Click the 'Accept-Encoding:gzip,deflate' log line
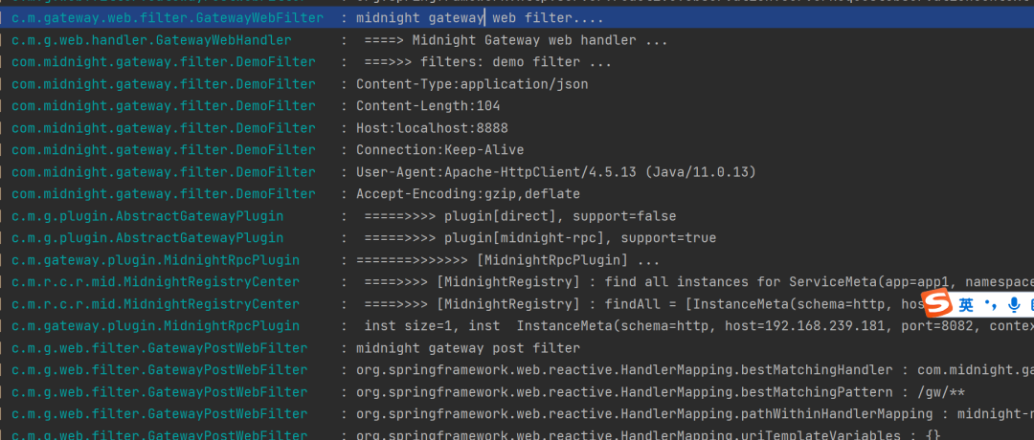The image size is (1034, 440). coord(468,194)
